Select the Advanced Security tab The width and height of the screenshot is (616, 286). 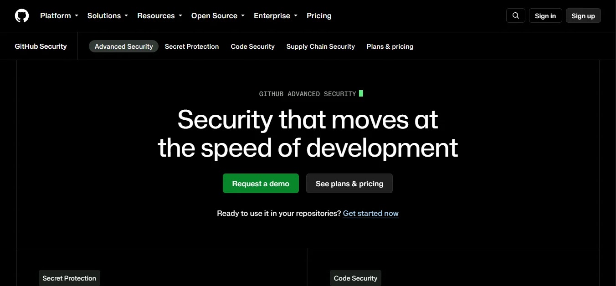click(x=123, y=46)
